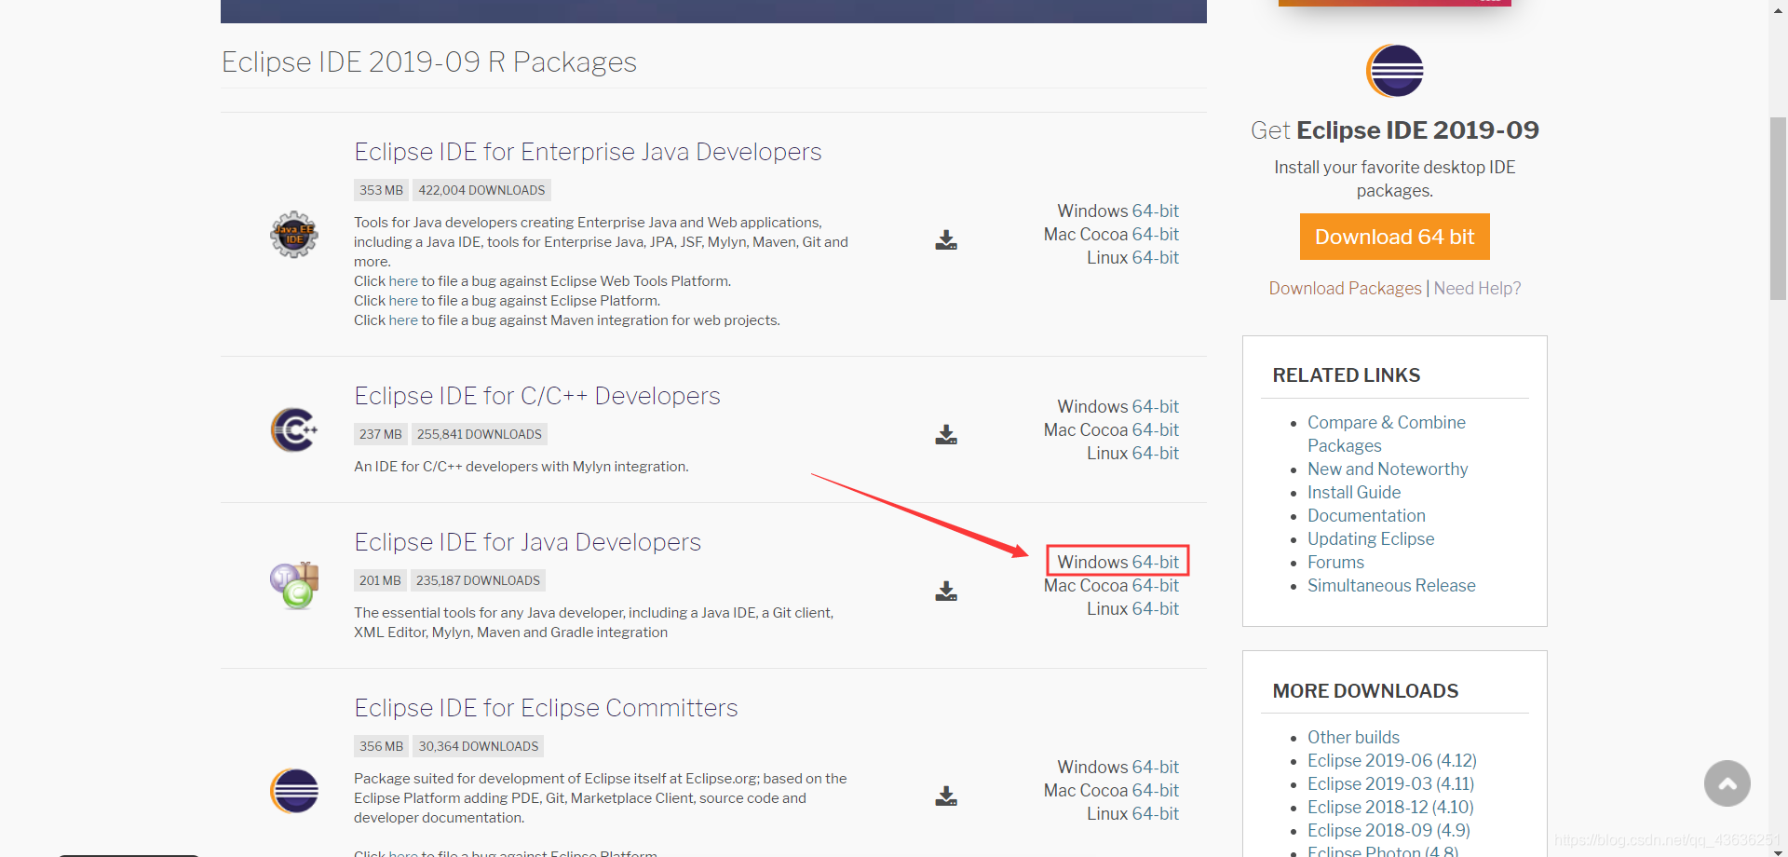Click the Eclipse Committers package logo icon
Screen dimensions: 1788x857
(294, 791)
